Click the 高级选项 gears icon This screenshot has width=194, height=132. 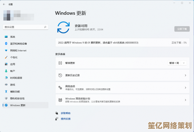click(x=60, y=88)
